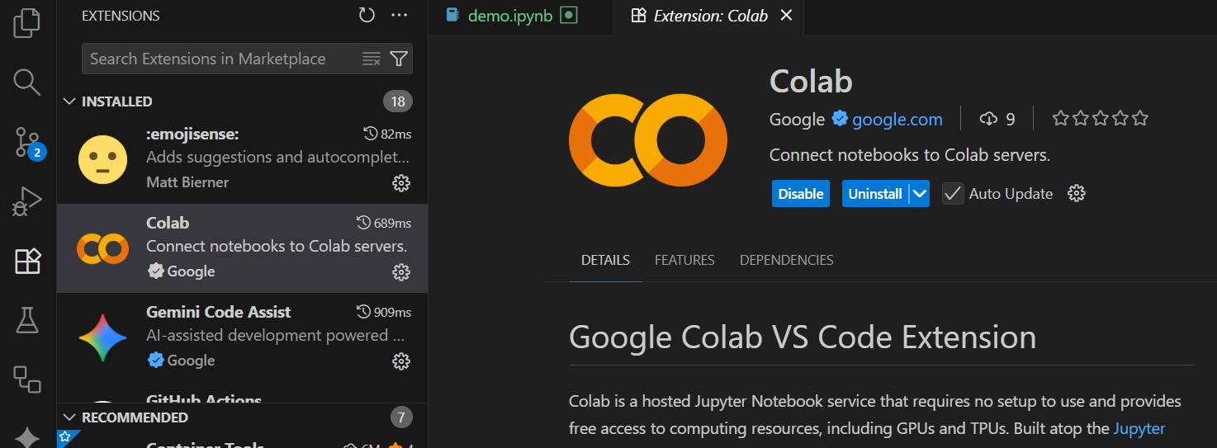Select the :emojisense: extension row
Image resolution: width=1217 pixels, height=448 pixels.
point(242,159)
